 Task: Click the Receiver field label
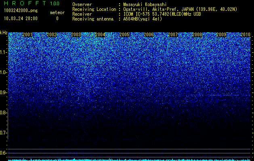[82, 14]
